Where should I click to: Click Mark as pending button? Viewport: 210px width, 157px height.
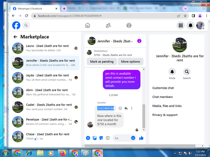102,62
